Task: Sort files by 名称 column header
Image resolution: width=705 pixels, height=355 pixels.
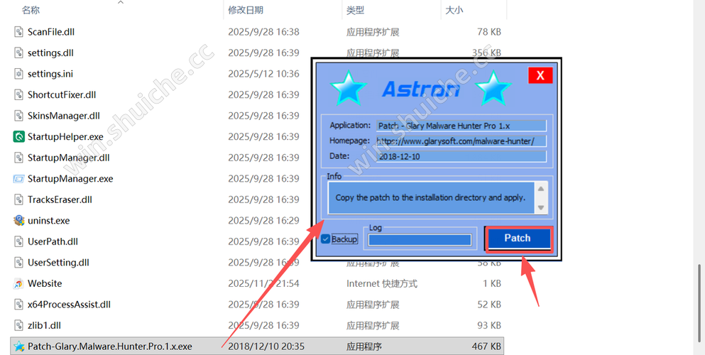Action: (31, 10)
